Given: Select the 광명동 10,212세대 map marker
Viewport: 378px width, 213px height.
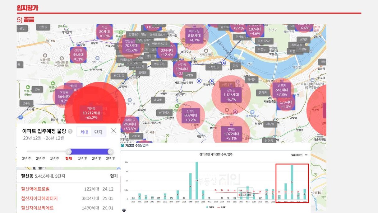Looking at the screenshot, I should click(91, 113).
